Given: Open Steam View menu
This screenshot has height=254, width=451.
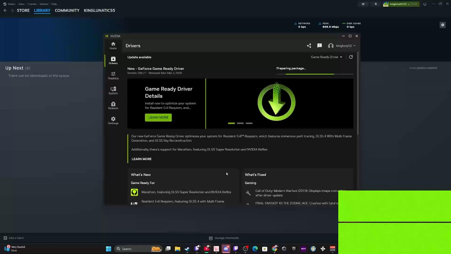Looking at the screenshot, I should pos(21,4).
